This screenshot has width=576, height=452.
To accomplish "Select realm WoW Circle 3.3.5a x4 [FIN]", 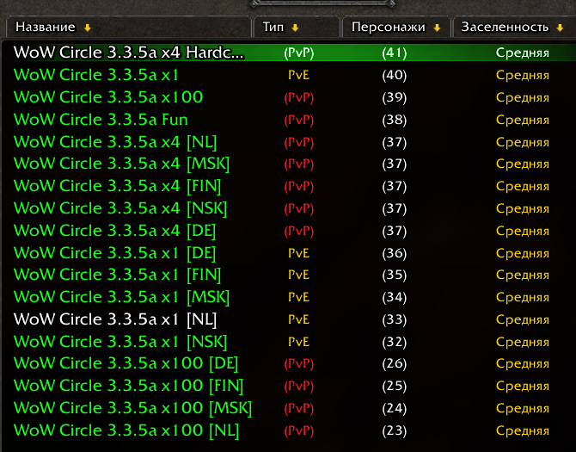I will [x=118, y=186].
